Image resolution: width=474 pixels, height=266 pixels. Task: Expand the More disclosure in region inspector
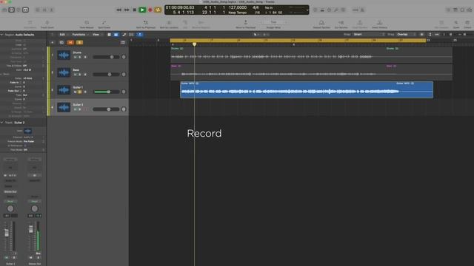coord(1,74)
